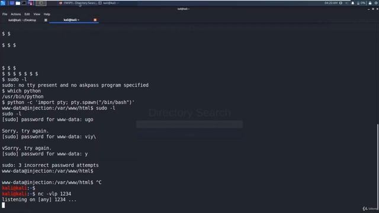Switch to kali@kali terminal taskbar button
This screenshot has width=379, height=213.
108,3
